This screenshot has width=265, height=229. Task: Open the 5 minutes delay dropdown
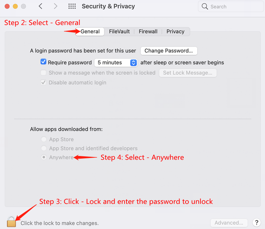[116, 62]
